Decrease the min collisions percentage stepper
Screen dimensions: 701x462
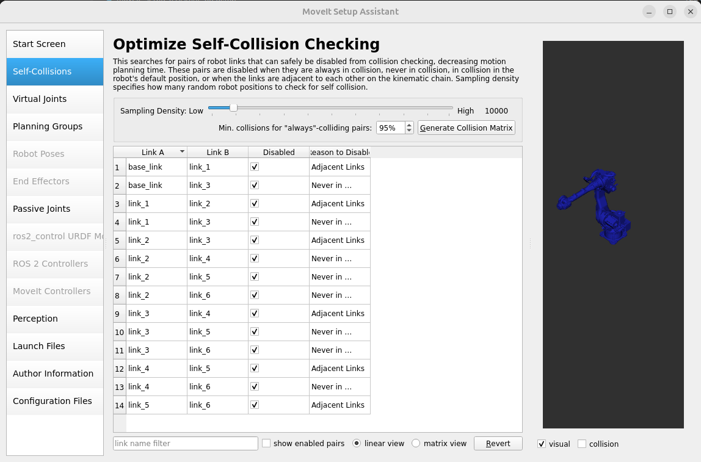coord(409,131)
